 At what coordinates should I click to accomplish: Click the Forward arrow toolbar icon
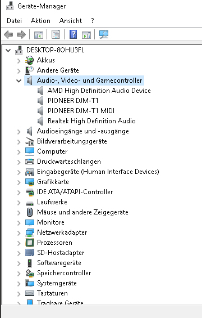pyautogui.click(x=21, y=35)
